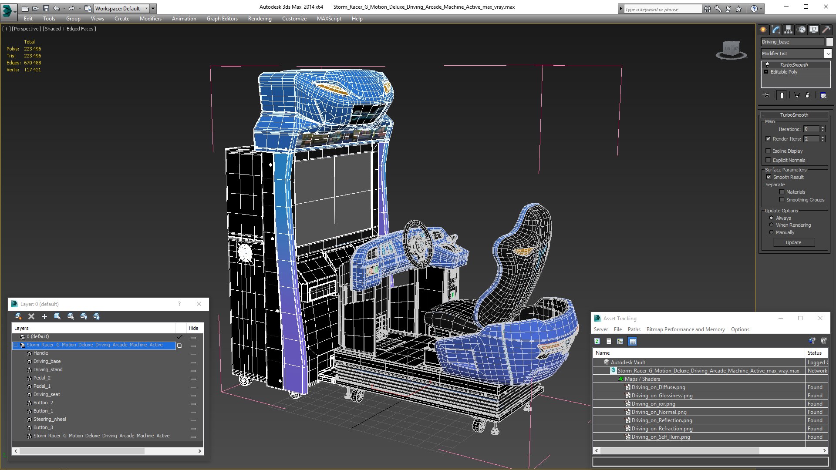Open the Hierarchy command panel tab
Viewport: 836px width, 470px height.
click(x=788, y=30)
